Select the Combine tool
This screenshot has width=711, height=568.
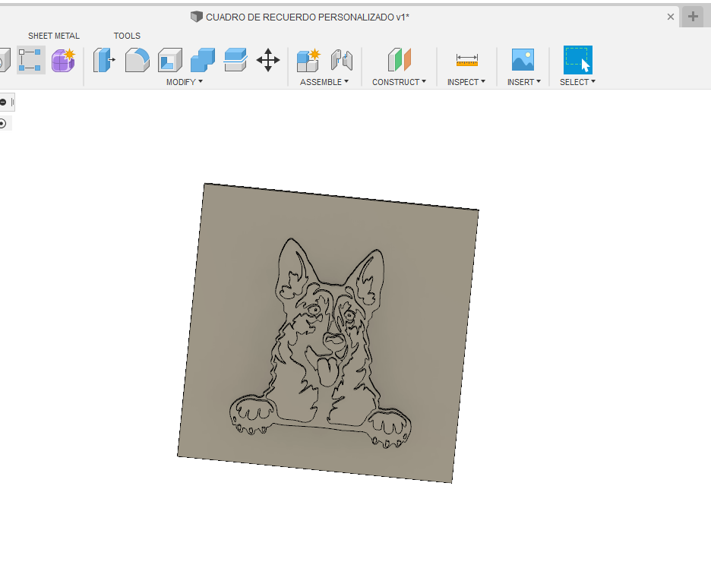[x=203, y=60]
